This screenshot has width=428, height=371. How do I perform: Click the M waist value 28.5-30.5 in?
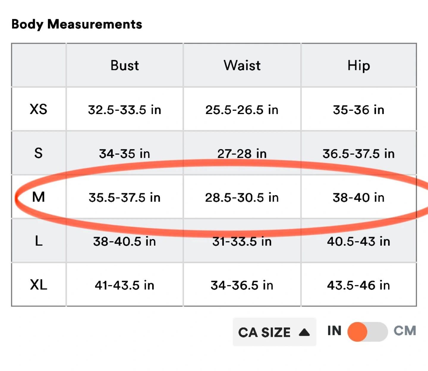coord(242,198)
